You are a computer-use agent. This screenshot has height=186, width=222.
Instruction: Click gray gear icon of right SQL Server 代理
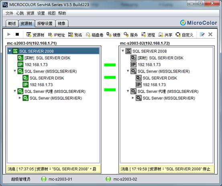[134, 91]
